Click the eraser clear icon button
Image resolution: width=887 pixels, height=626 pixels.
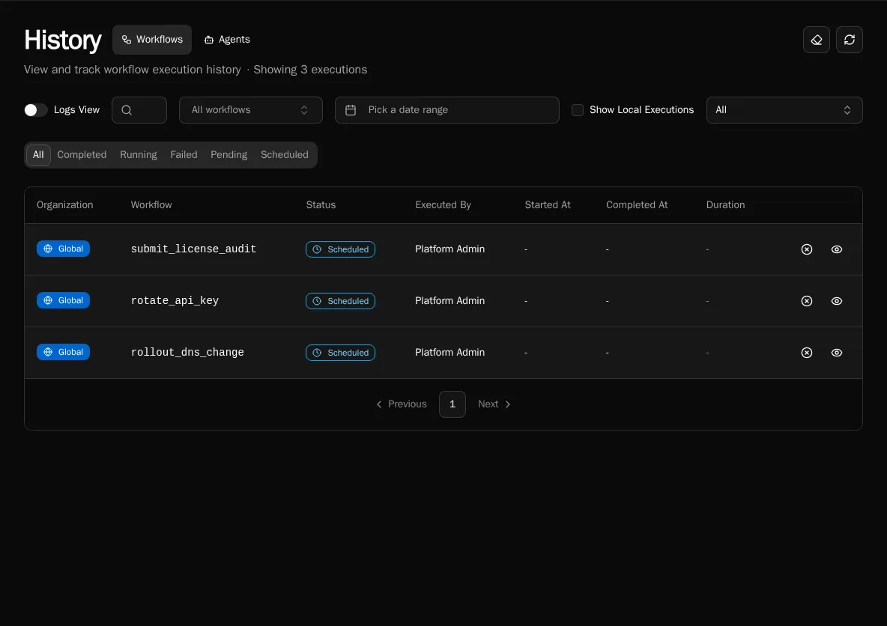coord(816,40)
